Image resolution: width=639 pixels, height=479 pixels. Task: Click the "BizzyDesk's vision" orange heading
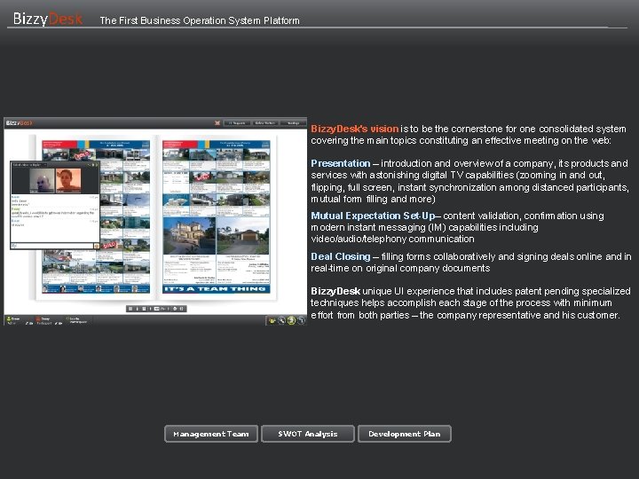tap(354, 129)
